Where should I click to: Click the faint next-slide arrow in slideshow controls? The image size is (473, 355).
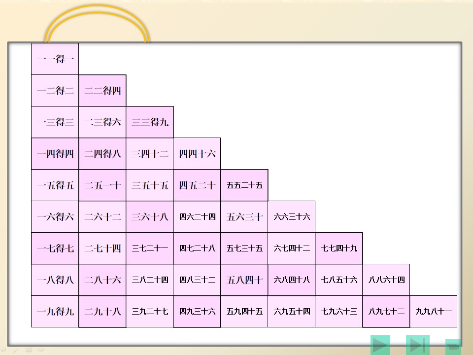coord(41,350)
